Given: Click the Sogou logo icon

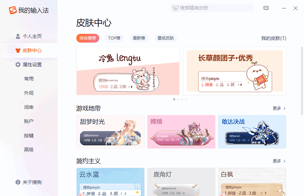Looking at the screenshot, I should (x=13, y=10).
